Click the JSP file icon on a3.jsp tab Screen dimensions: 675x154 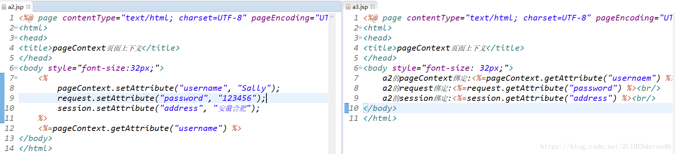[349, 7]
